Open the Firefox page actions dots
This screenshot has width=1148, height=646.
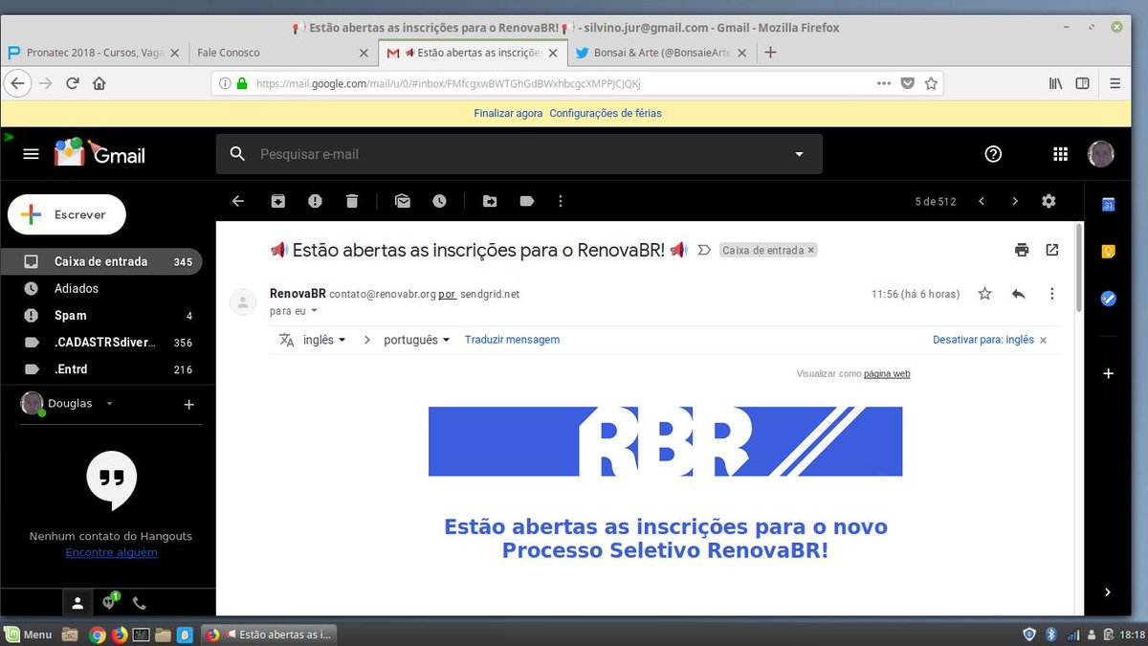pos(884,83)
